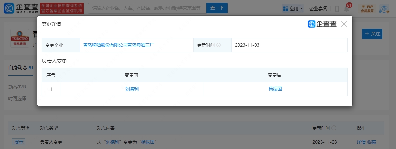
Task: Click the 动态等级 column header
Action: (x=21, y=128)
